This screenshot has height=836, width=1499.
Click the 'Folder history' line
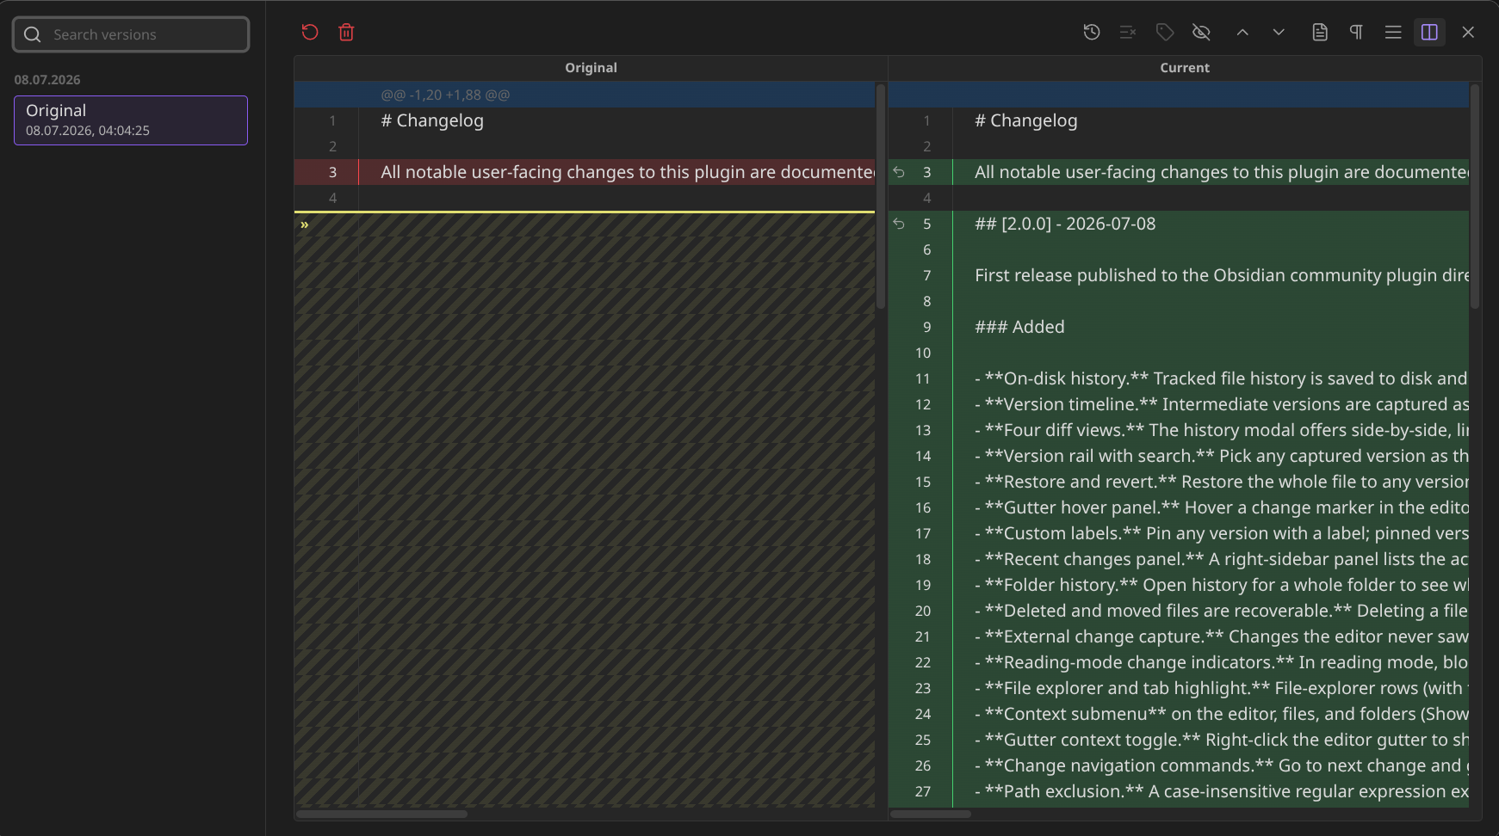(x=1179, y=585)
